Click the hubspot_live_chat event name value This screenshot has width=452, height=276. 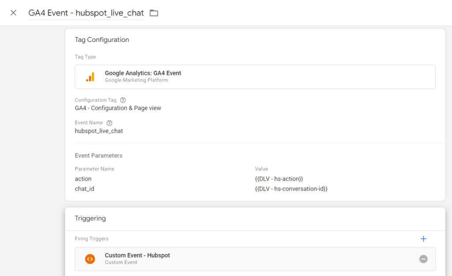click(x=99, y=131)
